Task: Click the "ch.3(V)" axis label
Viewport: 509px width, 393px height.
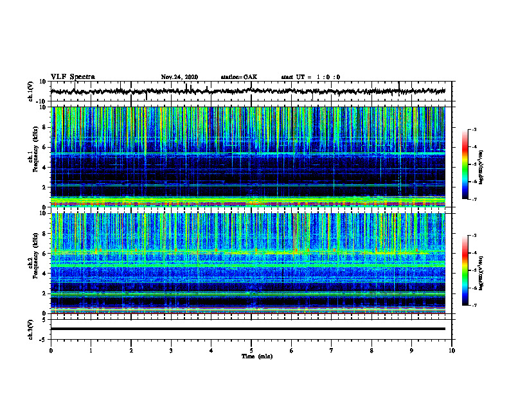Action: point(31,329)
